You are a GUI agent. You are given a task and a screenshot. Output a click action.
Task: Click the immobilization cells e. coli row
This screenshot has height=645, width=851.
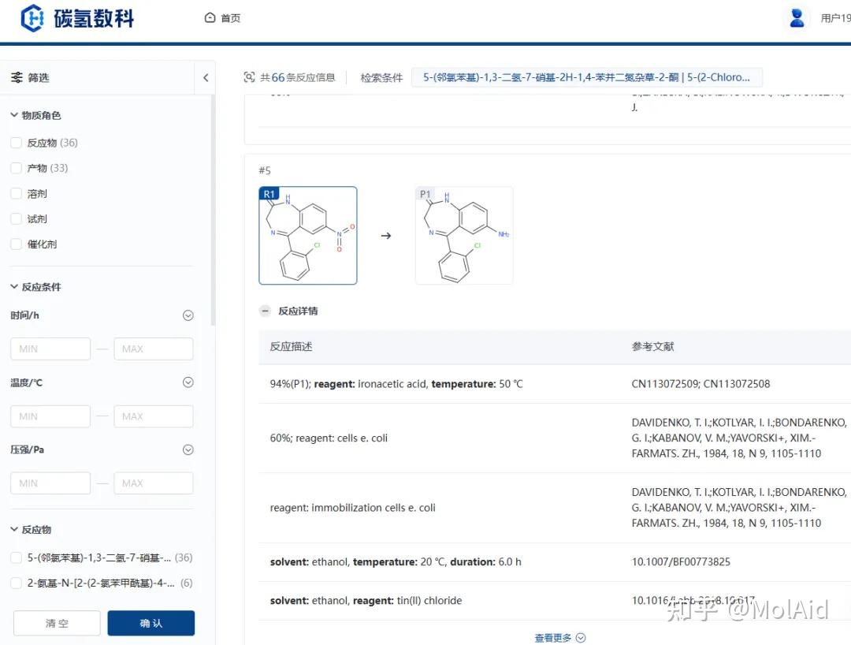[x=555, y=508]
